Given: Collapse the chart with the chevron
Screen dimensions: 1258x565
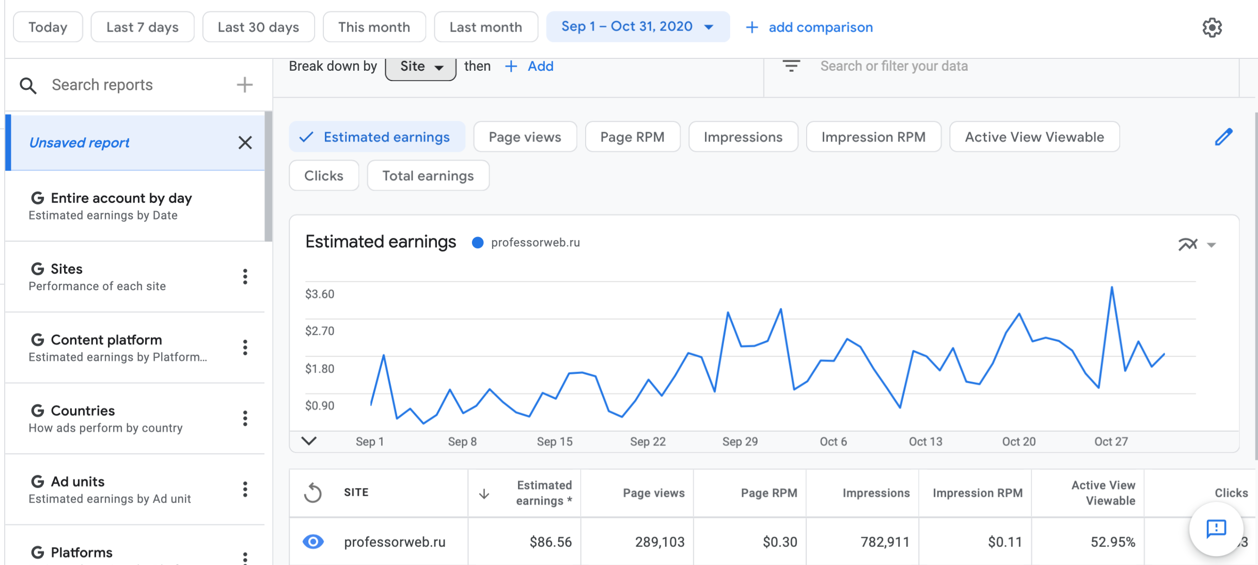Looking at the screenshot, I should pyautogui.click(x=309, y=441).
